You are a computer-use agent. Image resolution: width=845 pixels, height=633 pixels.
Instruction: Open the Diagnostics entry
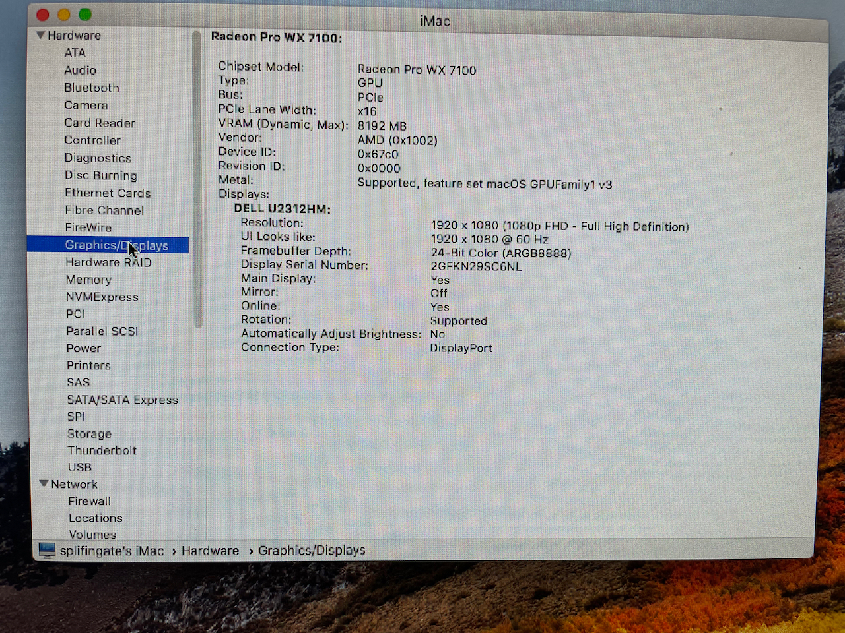(98, 158)
